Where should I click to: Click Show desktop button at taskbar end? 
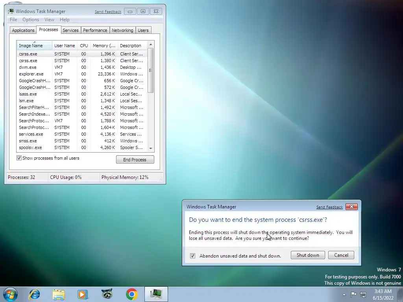click(400, 294)
